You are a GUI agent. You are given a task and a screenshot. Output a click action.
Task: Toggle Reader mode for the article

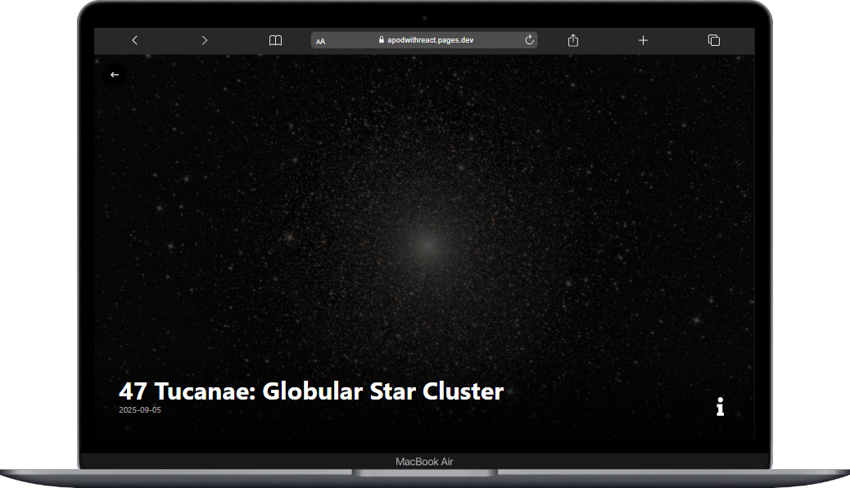pos(321,40)
